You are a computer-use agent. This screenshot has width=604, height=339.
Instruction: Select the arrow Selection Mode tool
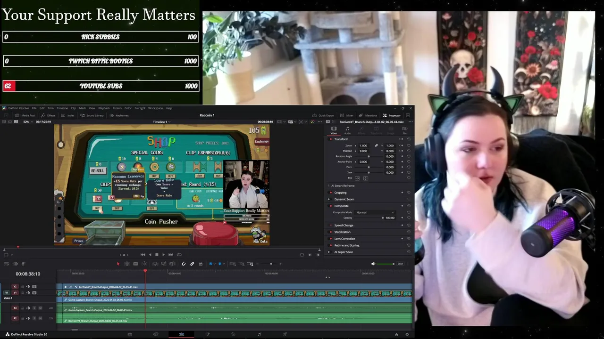pyautogui.click(x=118, y=264)
